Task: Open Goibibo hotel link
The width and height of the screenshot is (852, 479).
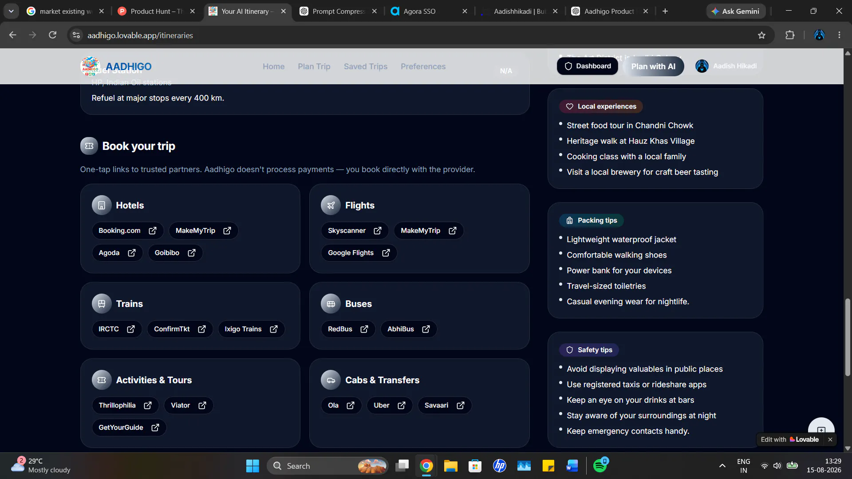Action: [x=175, y=253]
